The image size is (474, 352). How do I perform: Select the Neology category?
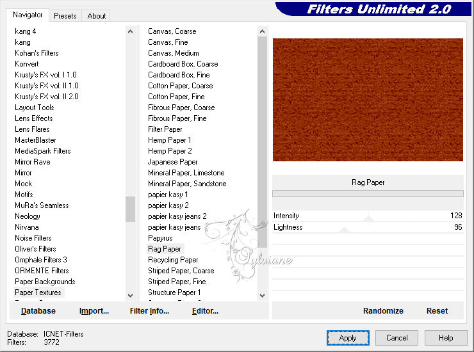(x=27, y=216)
